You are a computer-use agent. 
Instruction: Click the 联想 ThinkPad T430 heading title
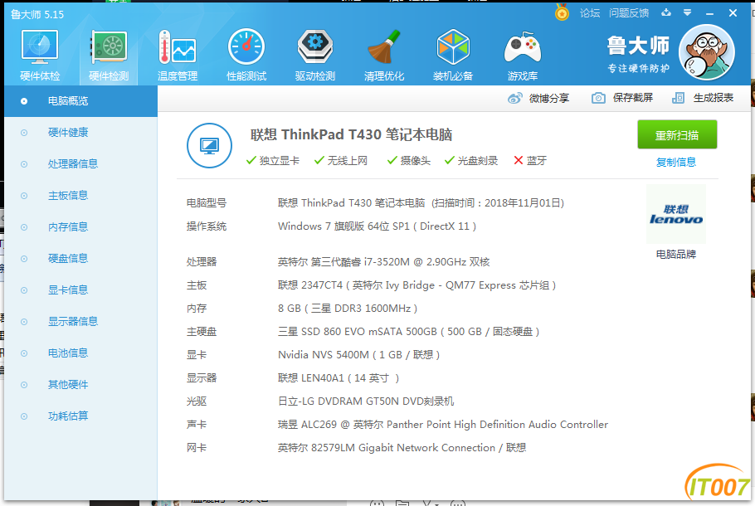tap(351, 135)
